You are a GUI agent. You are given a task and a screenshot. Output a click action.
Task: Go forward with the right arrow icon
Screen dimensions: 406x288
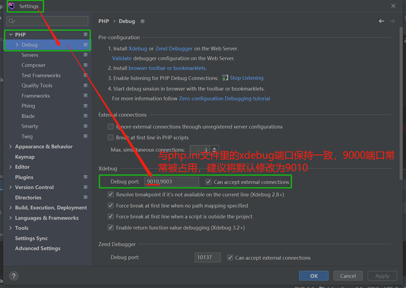pos(392,21)
